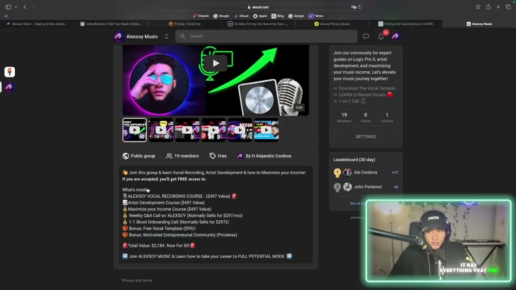Click the 1 Admins count

coord(387,118)
